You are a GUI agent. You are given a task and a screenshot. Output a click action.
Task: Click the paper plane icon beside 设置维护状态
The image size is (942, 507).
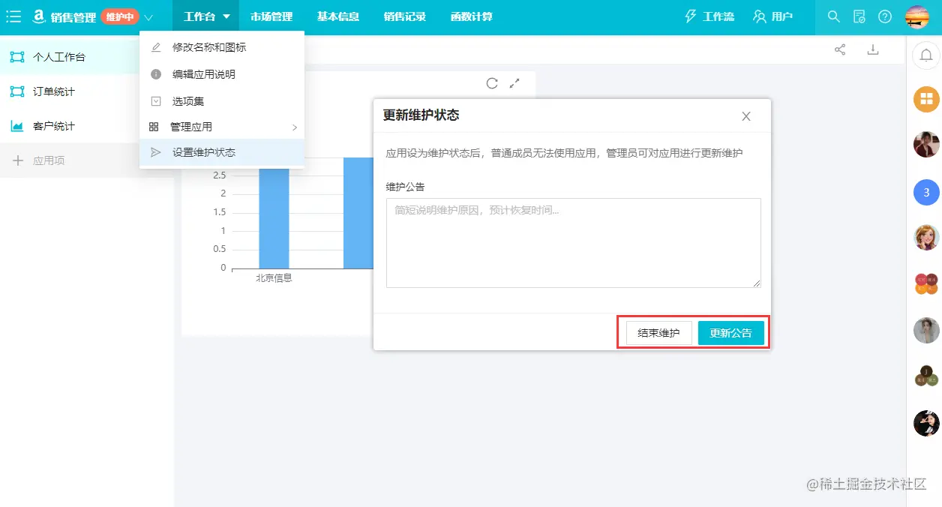click(x=156, y=152)
